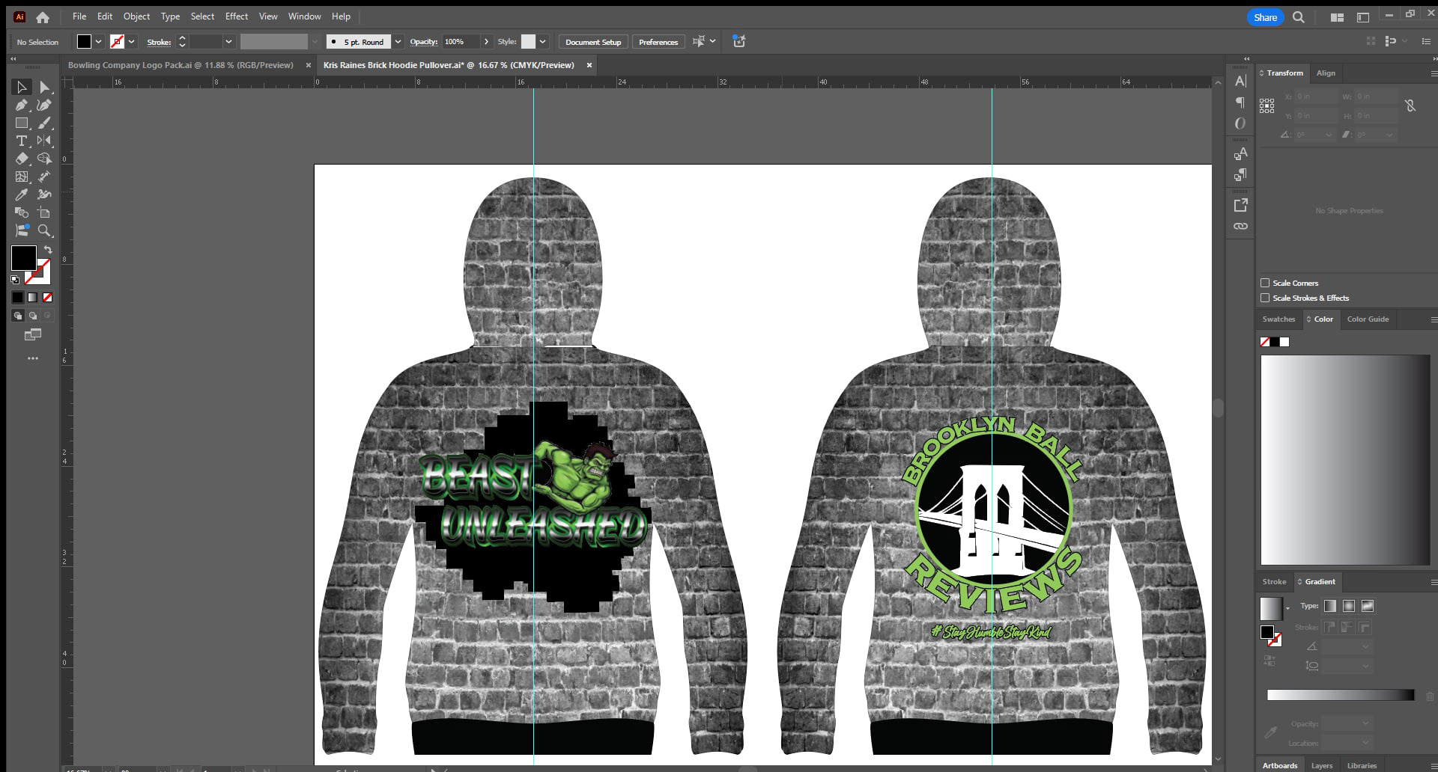Open the Links panel icon
1438x772 pixels.
[1240, 226]
